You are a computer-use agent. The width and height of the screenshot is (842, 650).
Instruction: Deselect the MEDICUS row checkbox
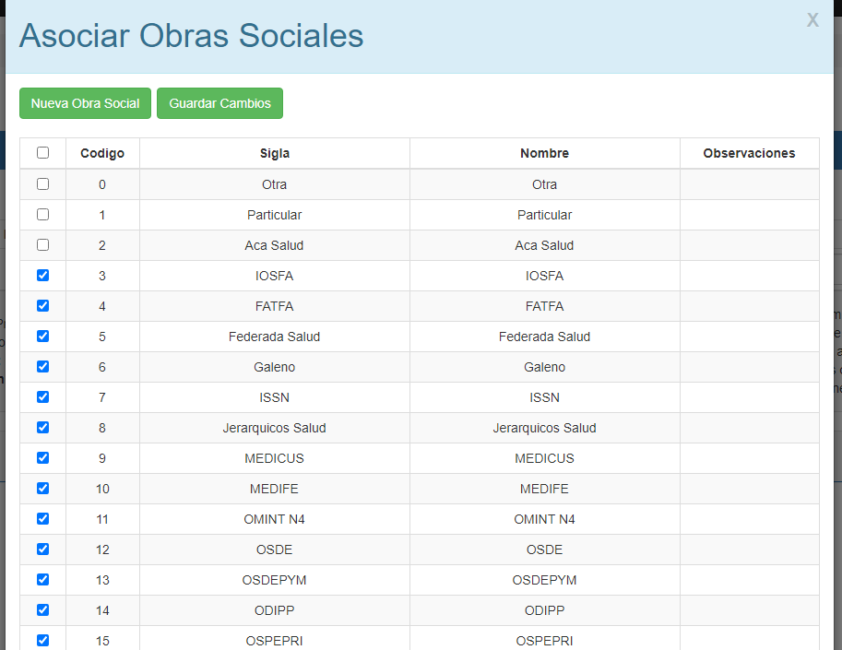pyautogui.click(x=42, y=458)
